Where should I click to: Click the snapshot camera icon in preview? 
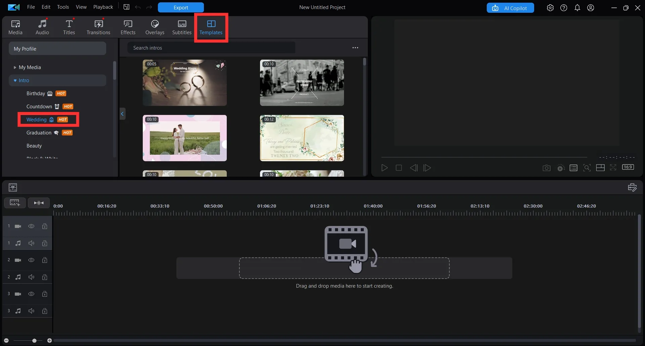pos(547,168)
